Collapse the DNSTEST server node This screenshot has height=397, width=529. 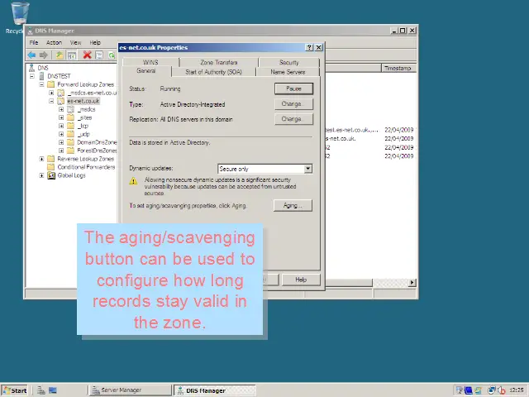tap(32, 76)
